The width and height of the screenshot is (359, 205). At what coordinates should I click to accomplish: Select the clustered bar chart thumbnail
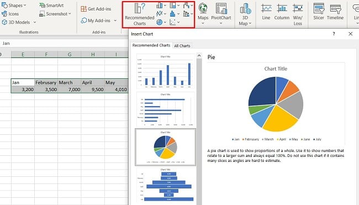(165, 109)
